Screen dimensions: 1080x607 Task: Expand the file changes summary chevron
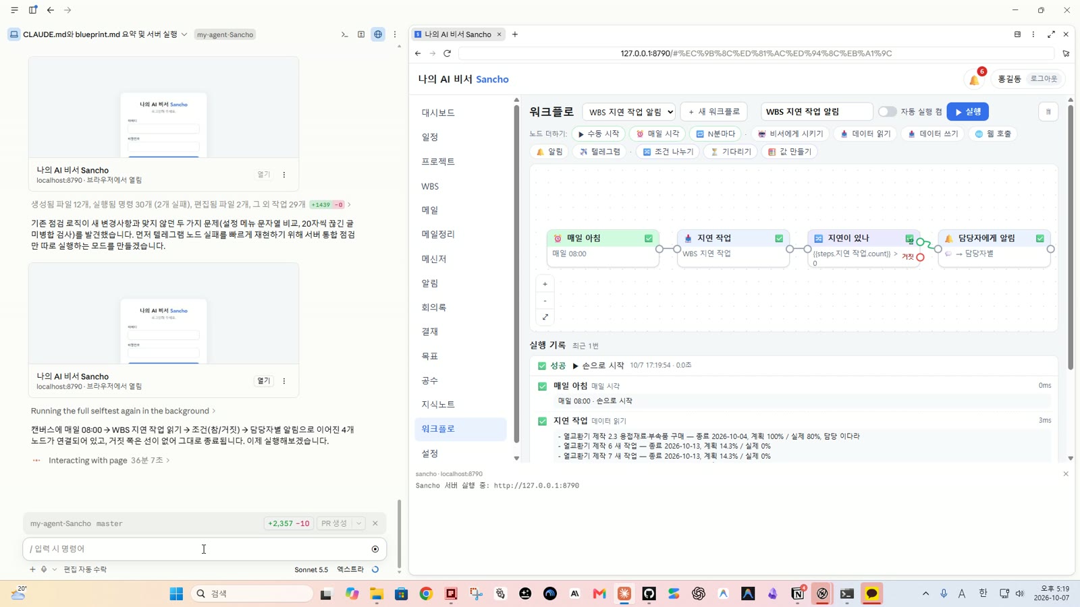(349, 204)
